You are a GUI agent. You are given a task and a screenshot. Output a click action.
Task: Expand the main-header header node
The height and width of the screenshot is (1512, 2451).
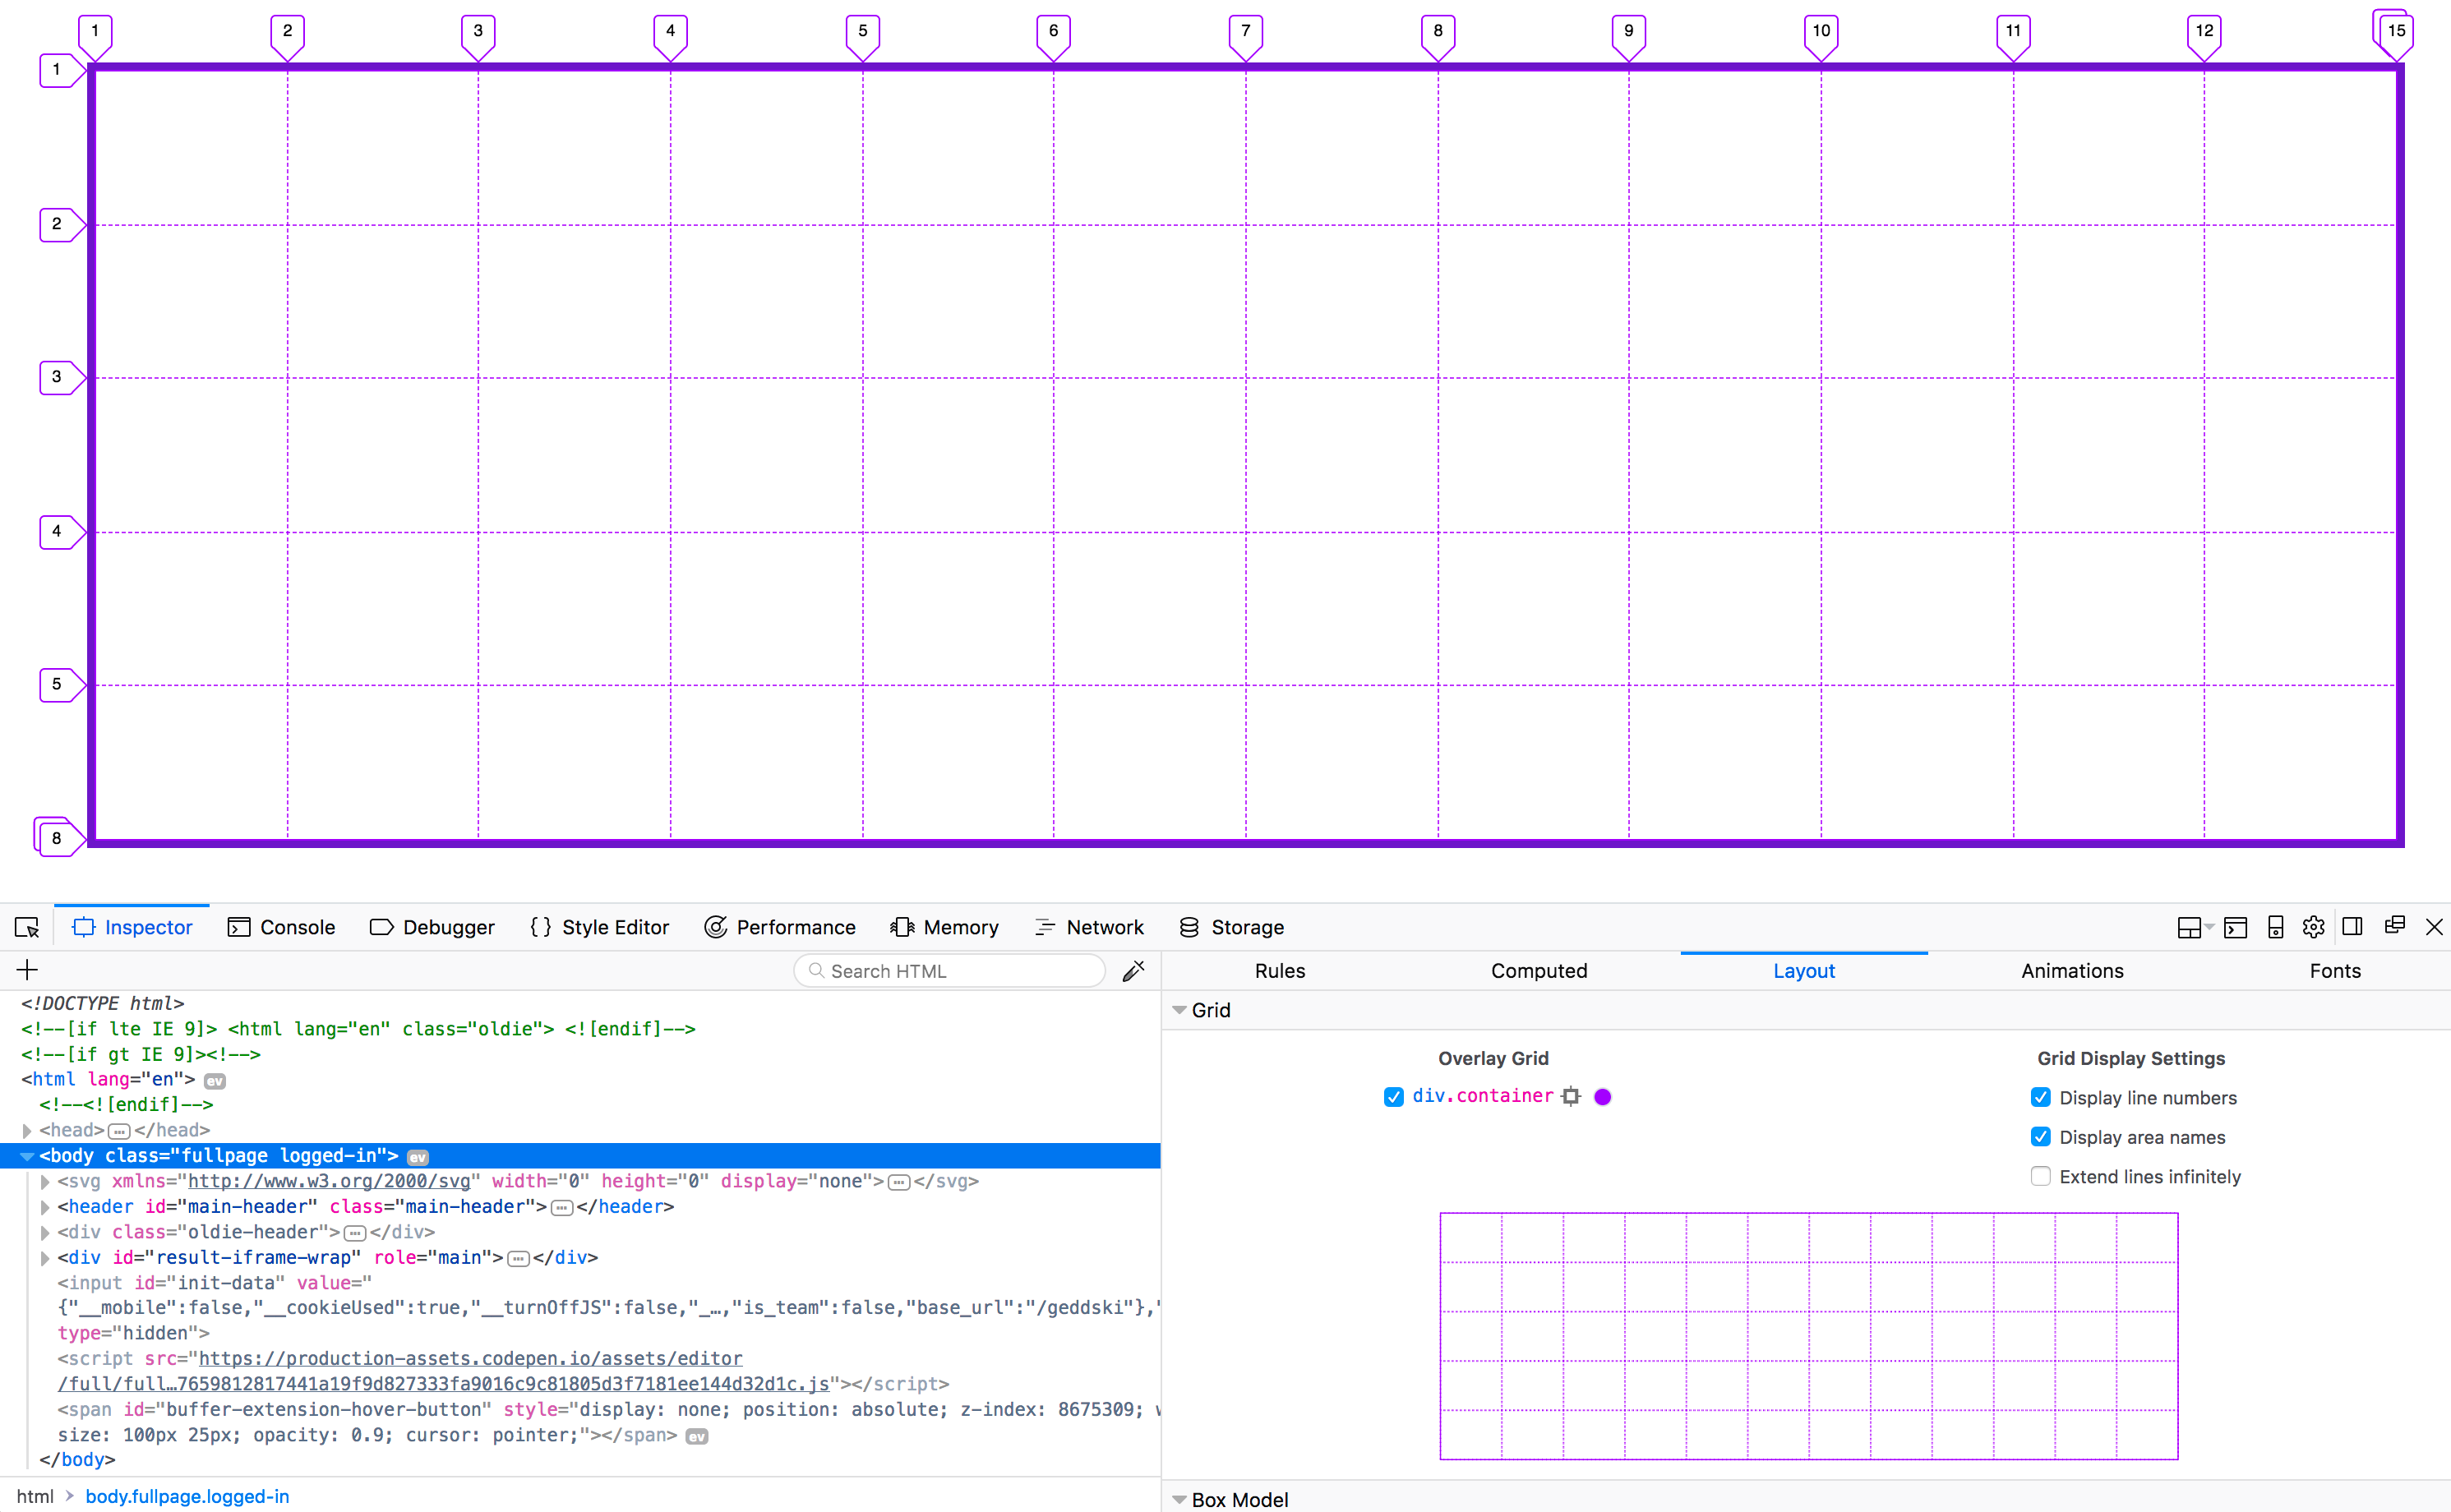(45, 1207)
